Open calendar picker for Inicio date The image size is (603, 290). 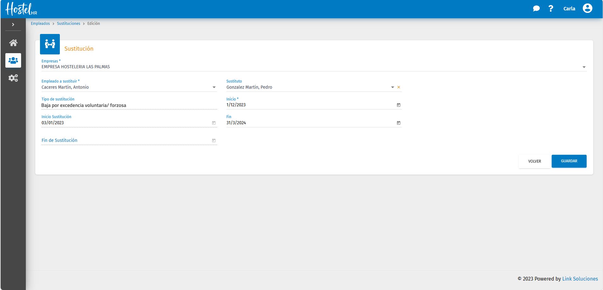(398, 105)
